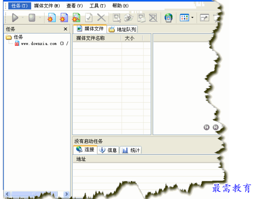The height and width of the screenshot is (199, 254).
Task: Click the globe browser toolbar icon
Action: pyautogui.click(x=169, y=17)
